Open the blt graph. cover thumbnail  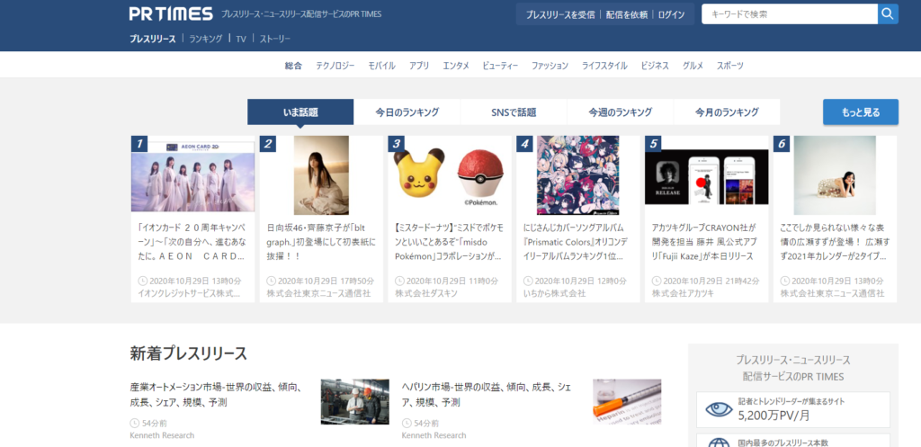pos(321,175)
